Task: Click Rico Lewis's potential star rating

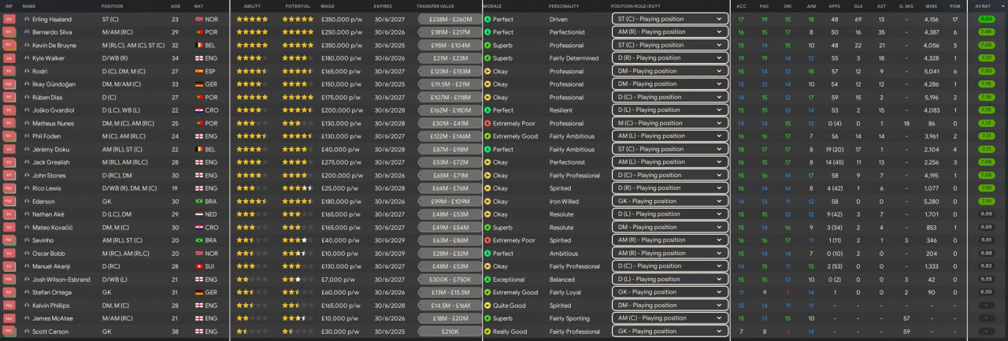Action: 298,188
